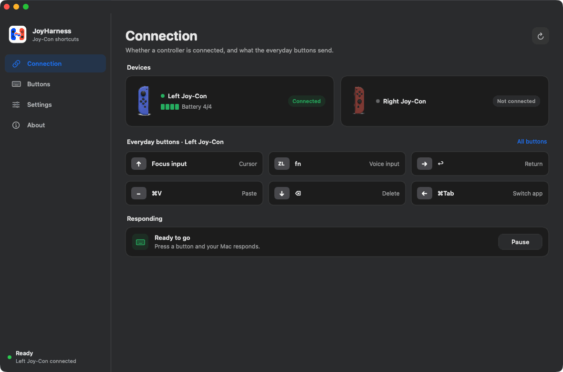Click the left arrow button badge
Viewport: 563px width, 372px height.
click(425, 193)
